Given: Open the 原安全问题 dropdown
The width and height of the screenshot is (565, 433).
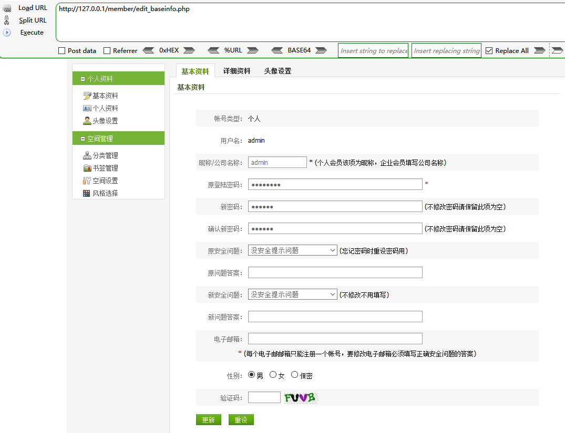Looking at the screenshot, I should click(x=293, y=250).
